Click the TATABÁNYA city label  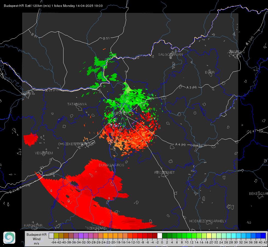(77, 104)
